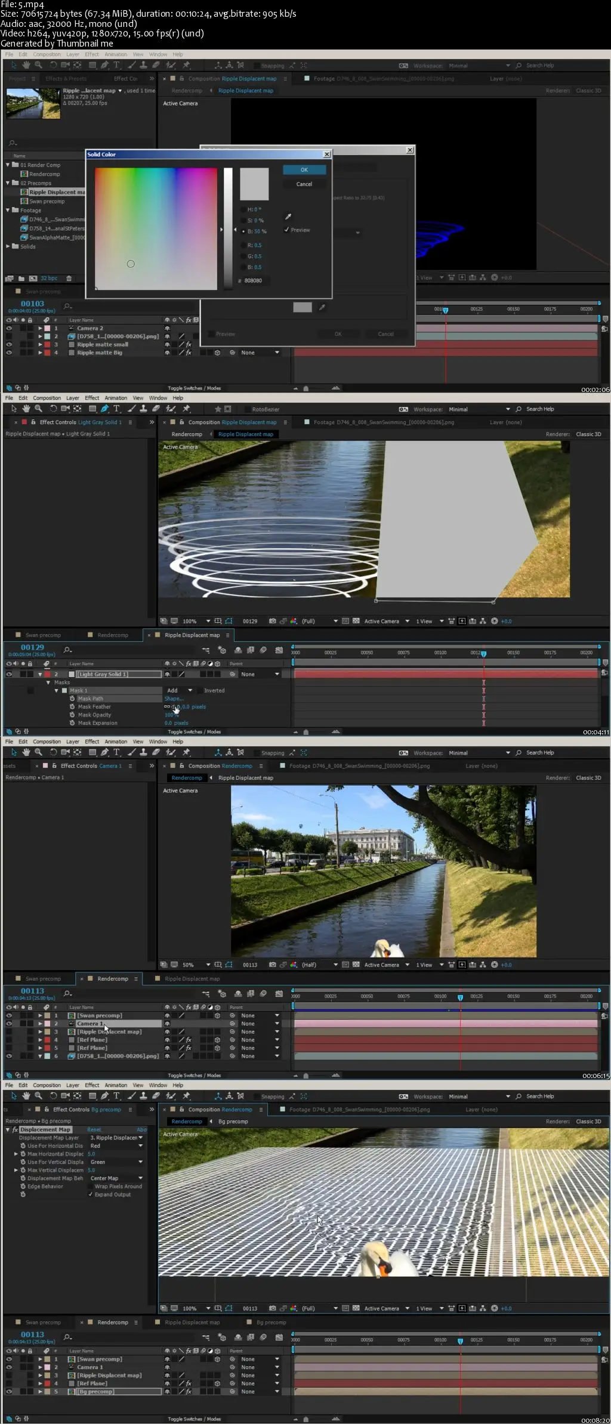Click the brightness slider in Solid Color dialog
611x1424 pixels.
point(228,229)
